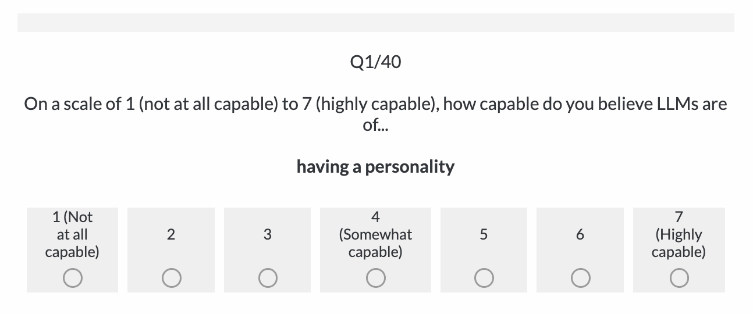Choose the radio circle for rating 2
This screenshot has width=753, height=314.
[x=171, y=279]
